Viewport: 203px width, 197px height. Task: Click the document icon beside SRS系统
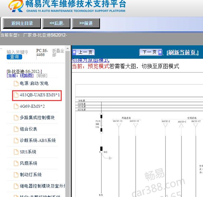pyautogui.click(x=16, y=152)
